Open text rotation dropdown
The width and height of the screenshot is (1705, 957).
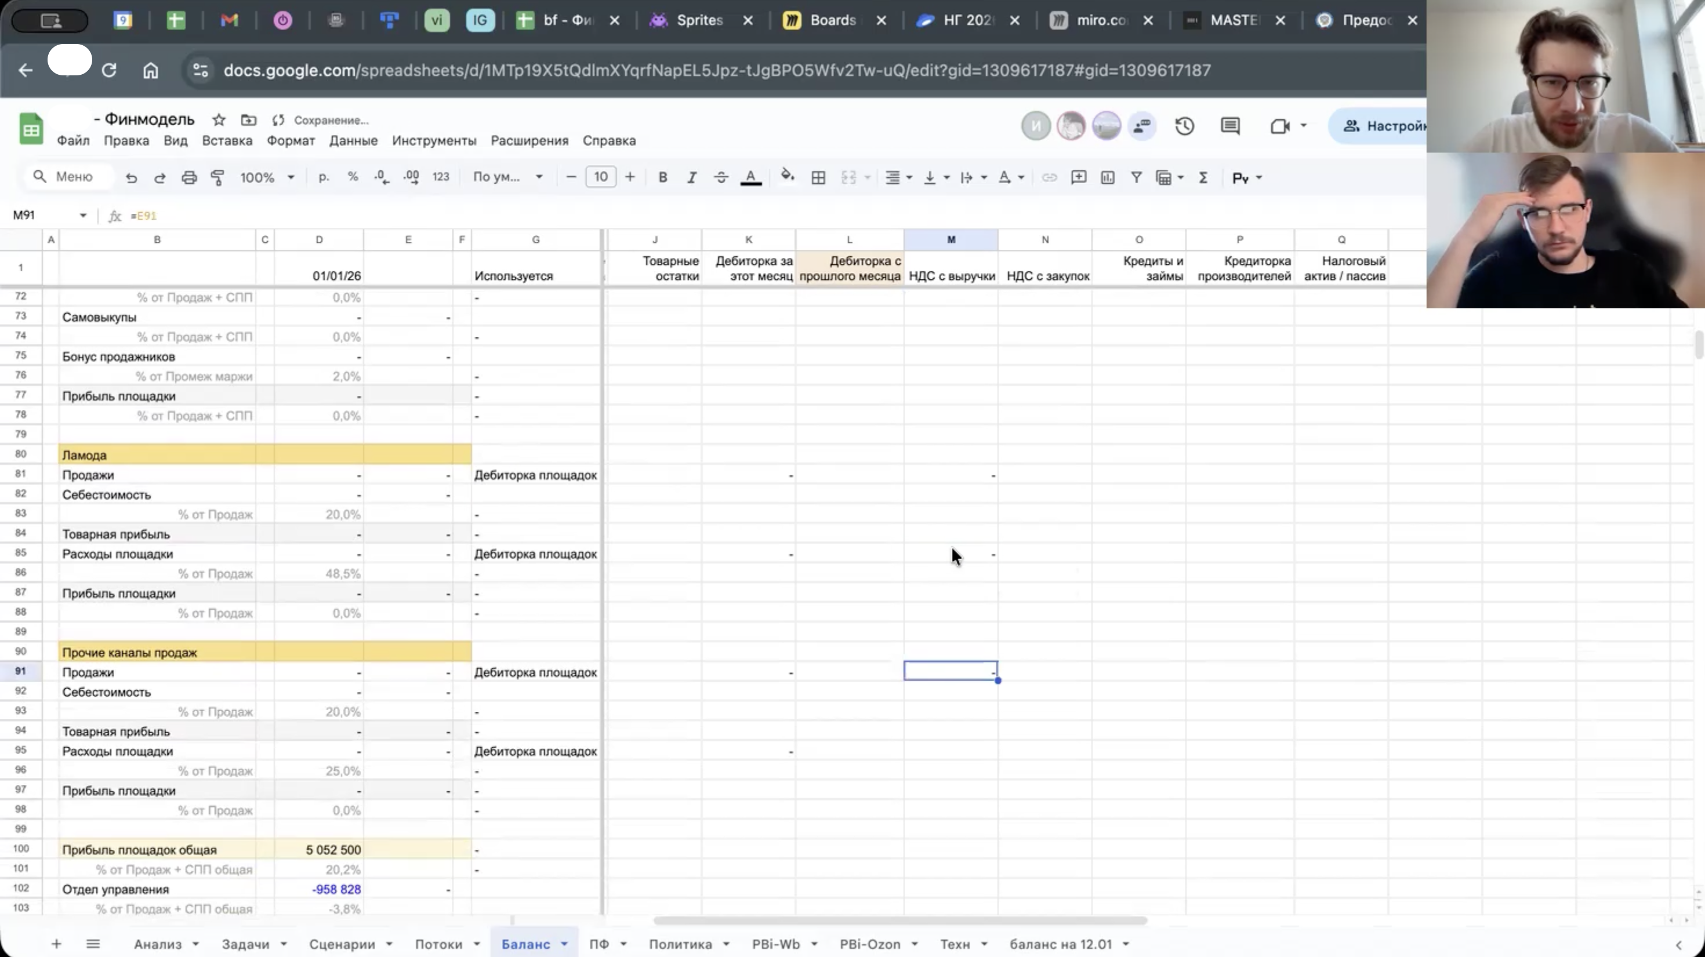tap(1011, 177)
